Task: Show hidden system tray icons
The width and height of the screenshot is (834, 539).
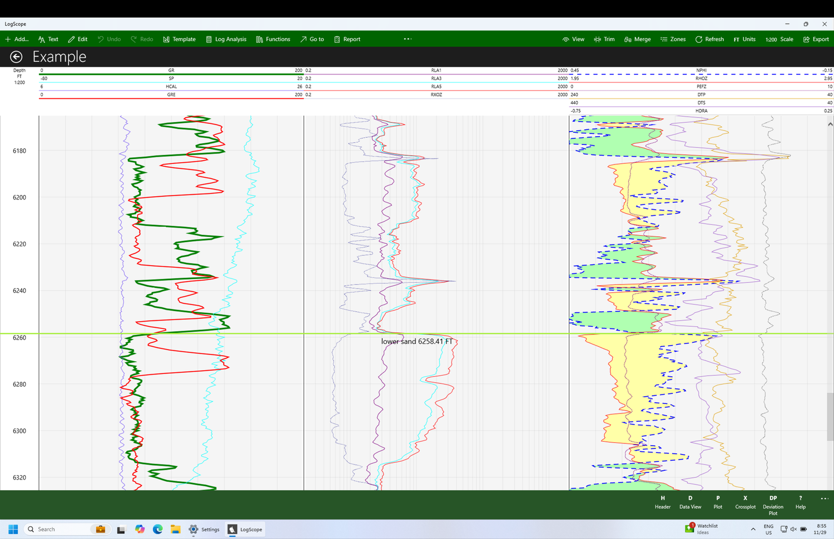Action: click(753, 530)
